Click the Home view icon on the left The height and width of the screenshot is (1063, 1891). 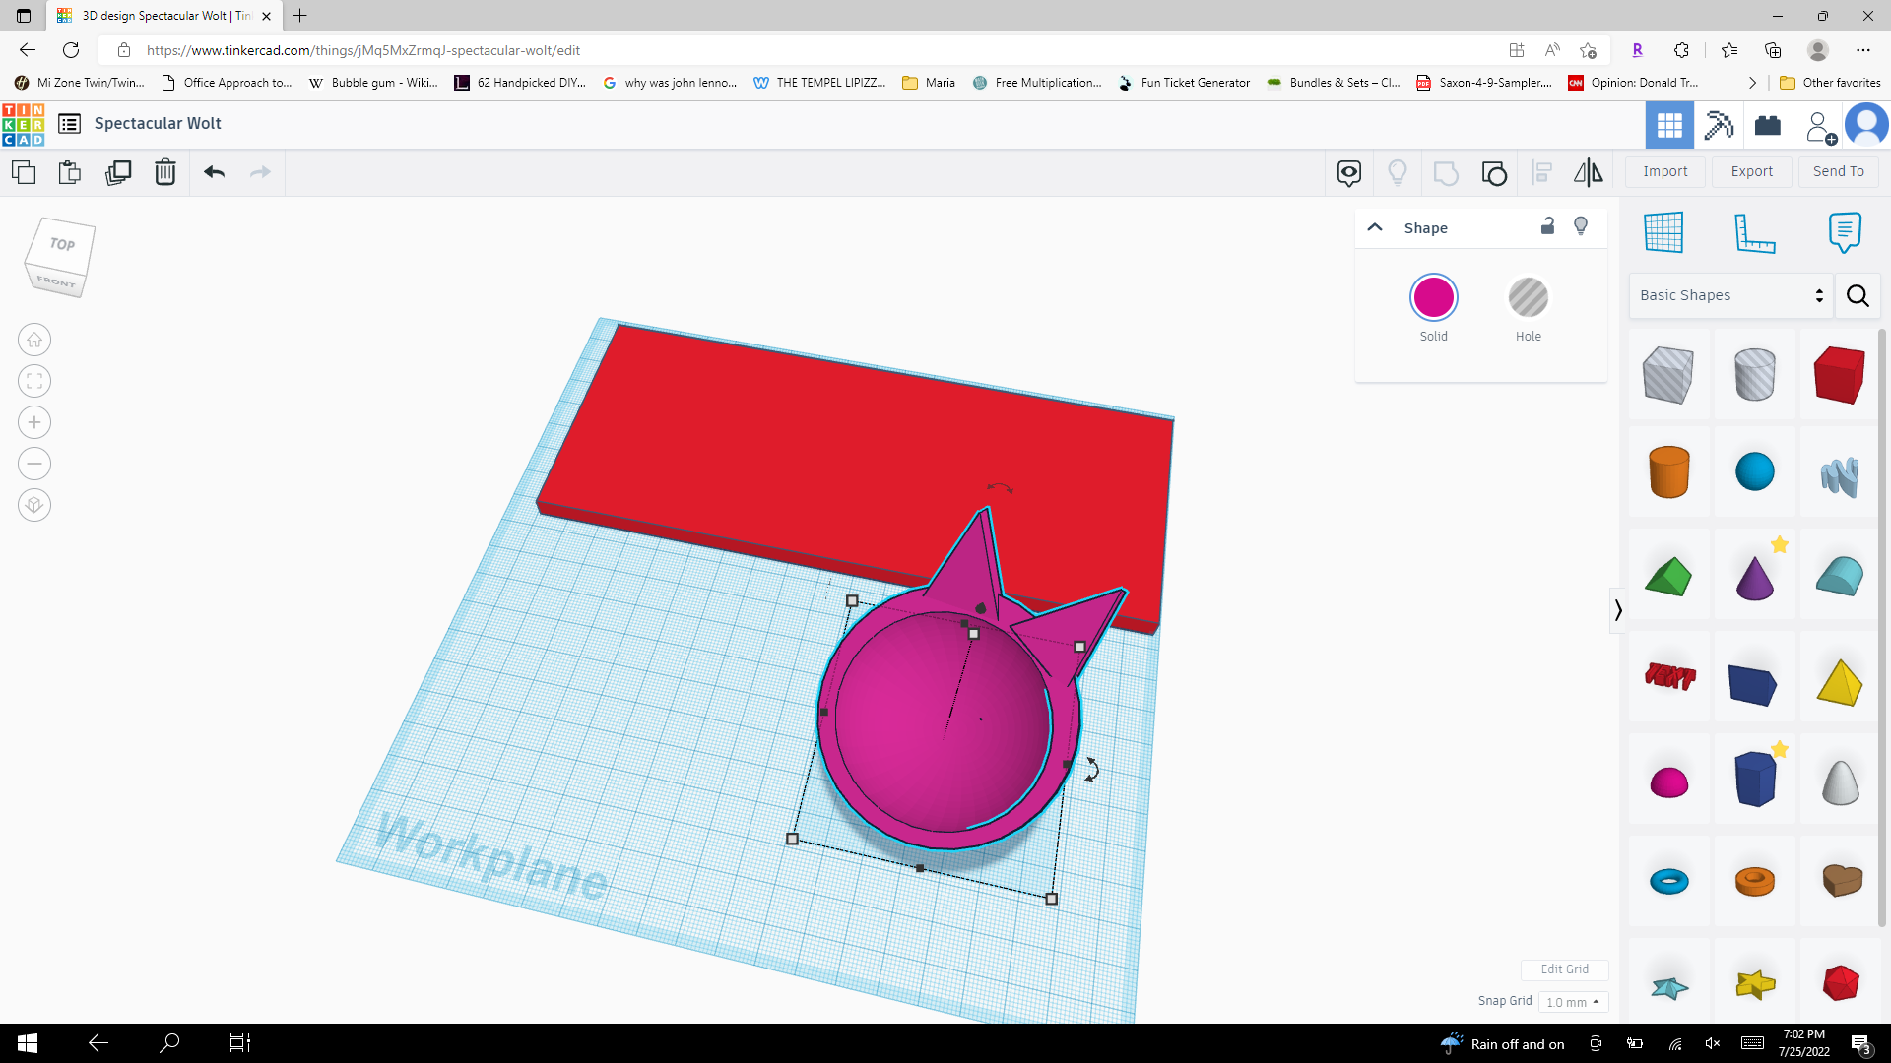(33, 340)
